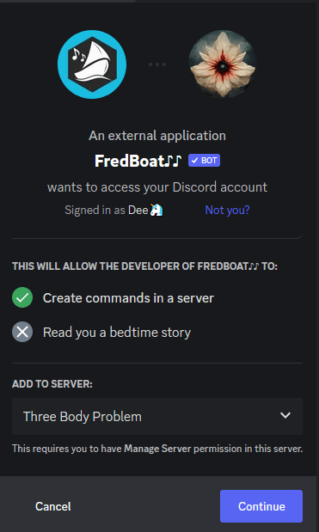The image size is (319, 532).
Task: Click the music notes beside FredBoat title
Action: [x=174, y=161]
